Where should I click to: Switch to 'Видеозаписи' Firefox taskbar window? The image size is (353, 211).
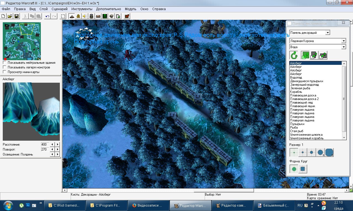click(x=148, y=206)
